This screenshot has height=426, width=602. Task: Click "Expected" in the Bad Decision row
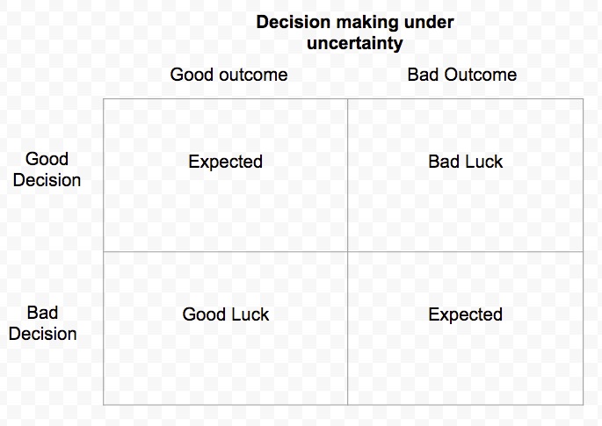click(x=466, y=314)
